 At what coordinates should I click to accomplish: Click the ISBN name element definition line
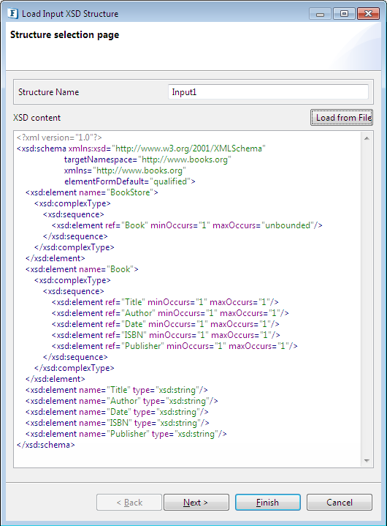118,423
